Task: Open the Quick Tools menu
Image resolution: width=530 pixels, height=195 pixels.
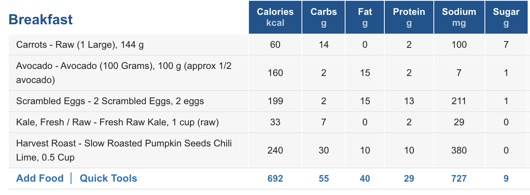Action: 108,179
